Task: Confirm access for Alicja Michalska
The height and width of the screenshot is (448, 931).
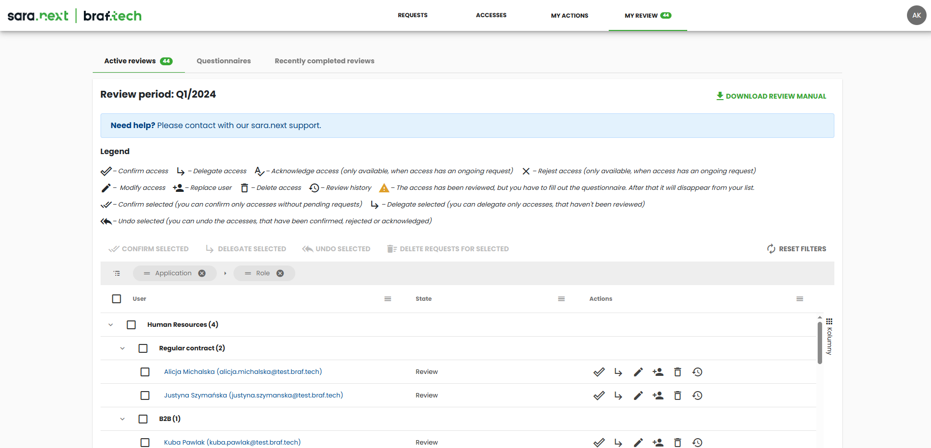Action: [598, 372]
